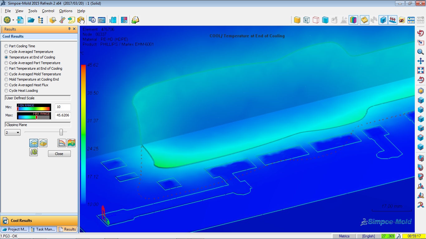426x239 pixels.
Task: Click the envelope with green arrow icon
Action: [135, 20]
